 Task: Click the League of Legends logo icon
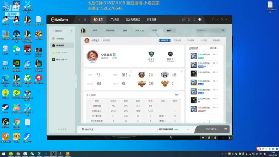(83, 31)
